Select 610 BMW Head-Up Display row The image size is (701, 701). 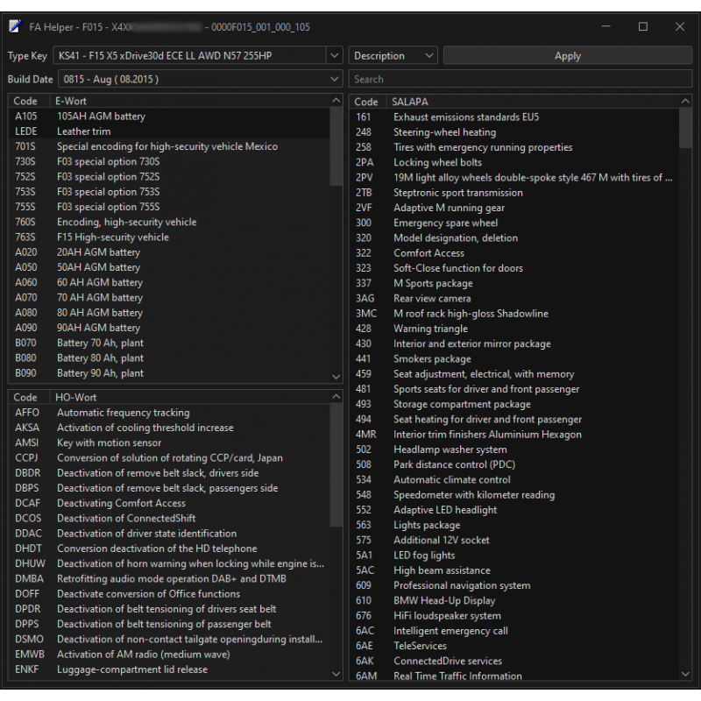click(443, 601)
